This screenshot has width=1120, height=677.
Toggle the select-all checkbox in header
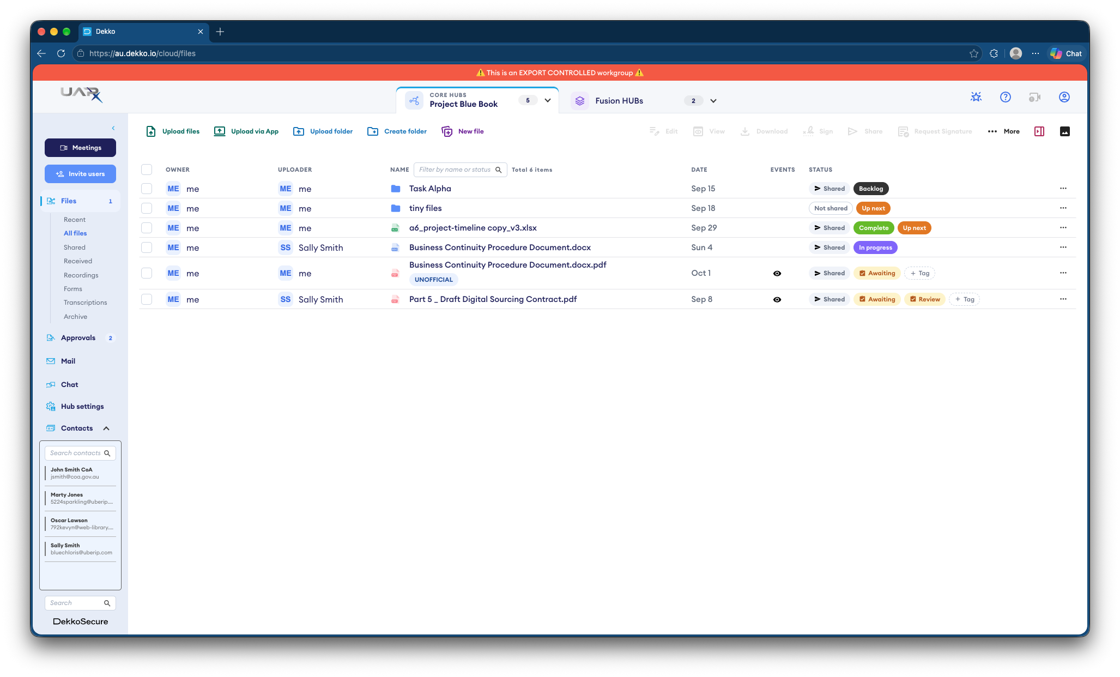click(147, 170)
